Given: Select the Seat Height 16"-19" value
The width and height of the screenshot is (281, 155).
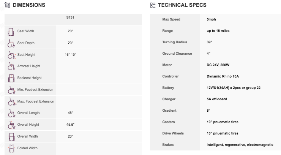Looking at the screenshot, I should [x=70, y=55].
